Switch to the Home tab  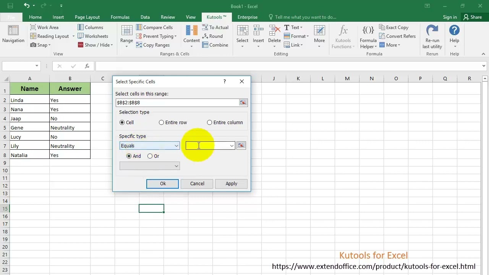pos(35,17)
